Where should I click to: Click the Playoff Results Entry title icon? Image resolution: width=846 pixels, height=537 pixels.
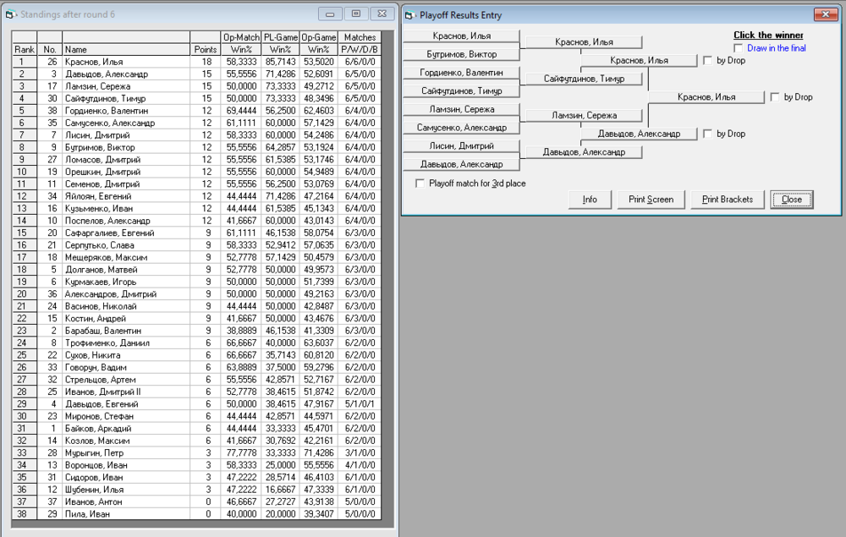(x=409, y=14)
